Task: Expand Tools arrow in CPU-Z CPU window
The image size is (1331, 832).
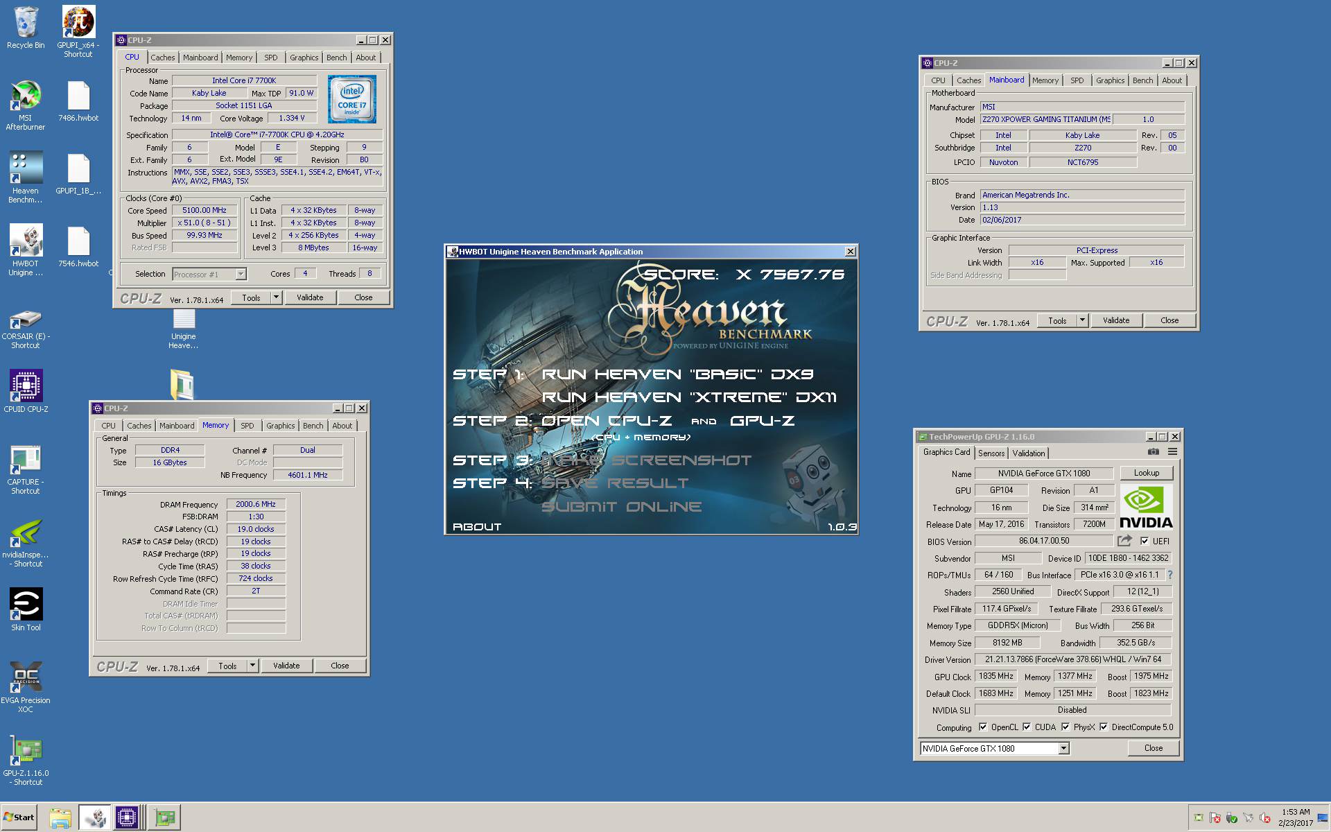Action: click(276, 297)
